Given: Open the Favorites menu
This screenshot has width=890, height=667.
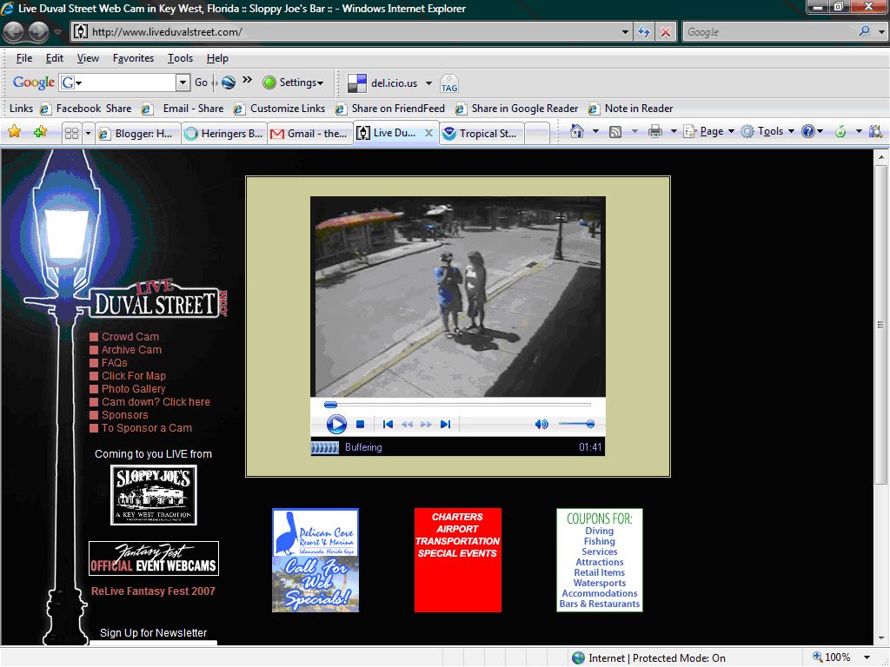Looking at the screenshot, I should click(x=133, y=58).
